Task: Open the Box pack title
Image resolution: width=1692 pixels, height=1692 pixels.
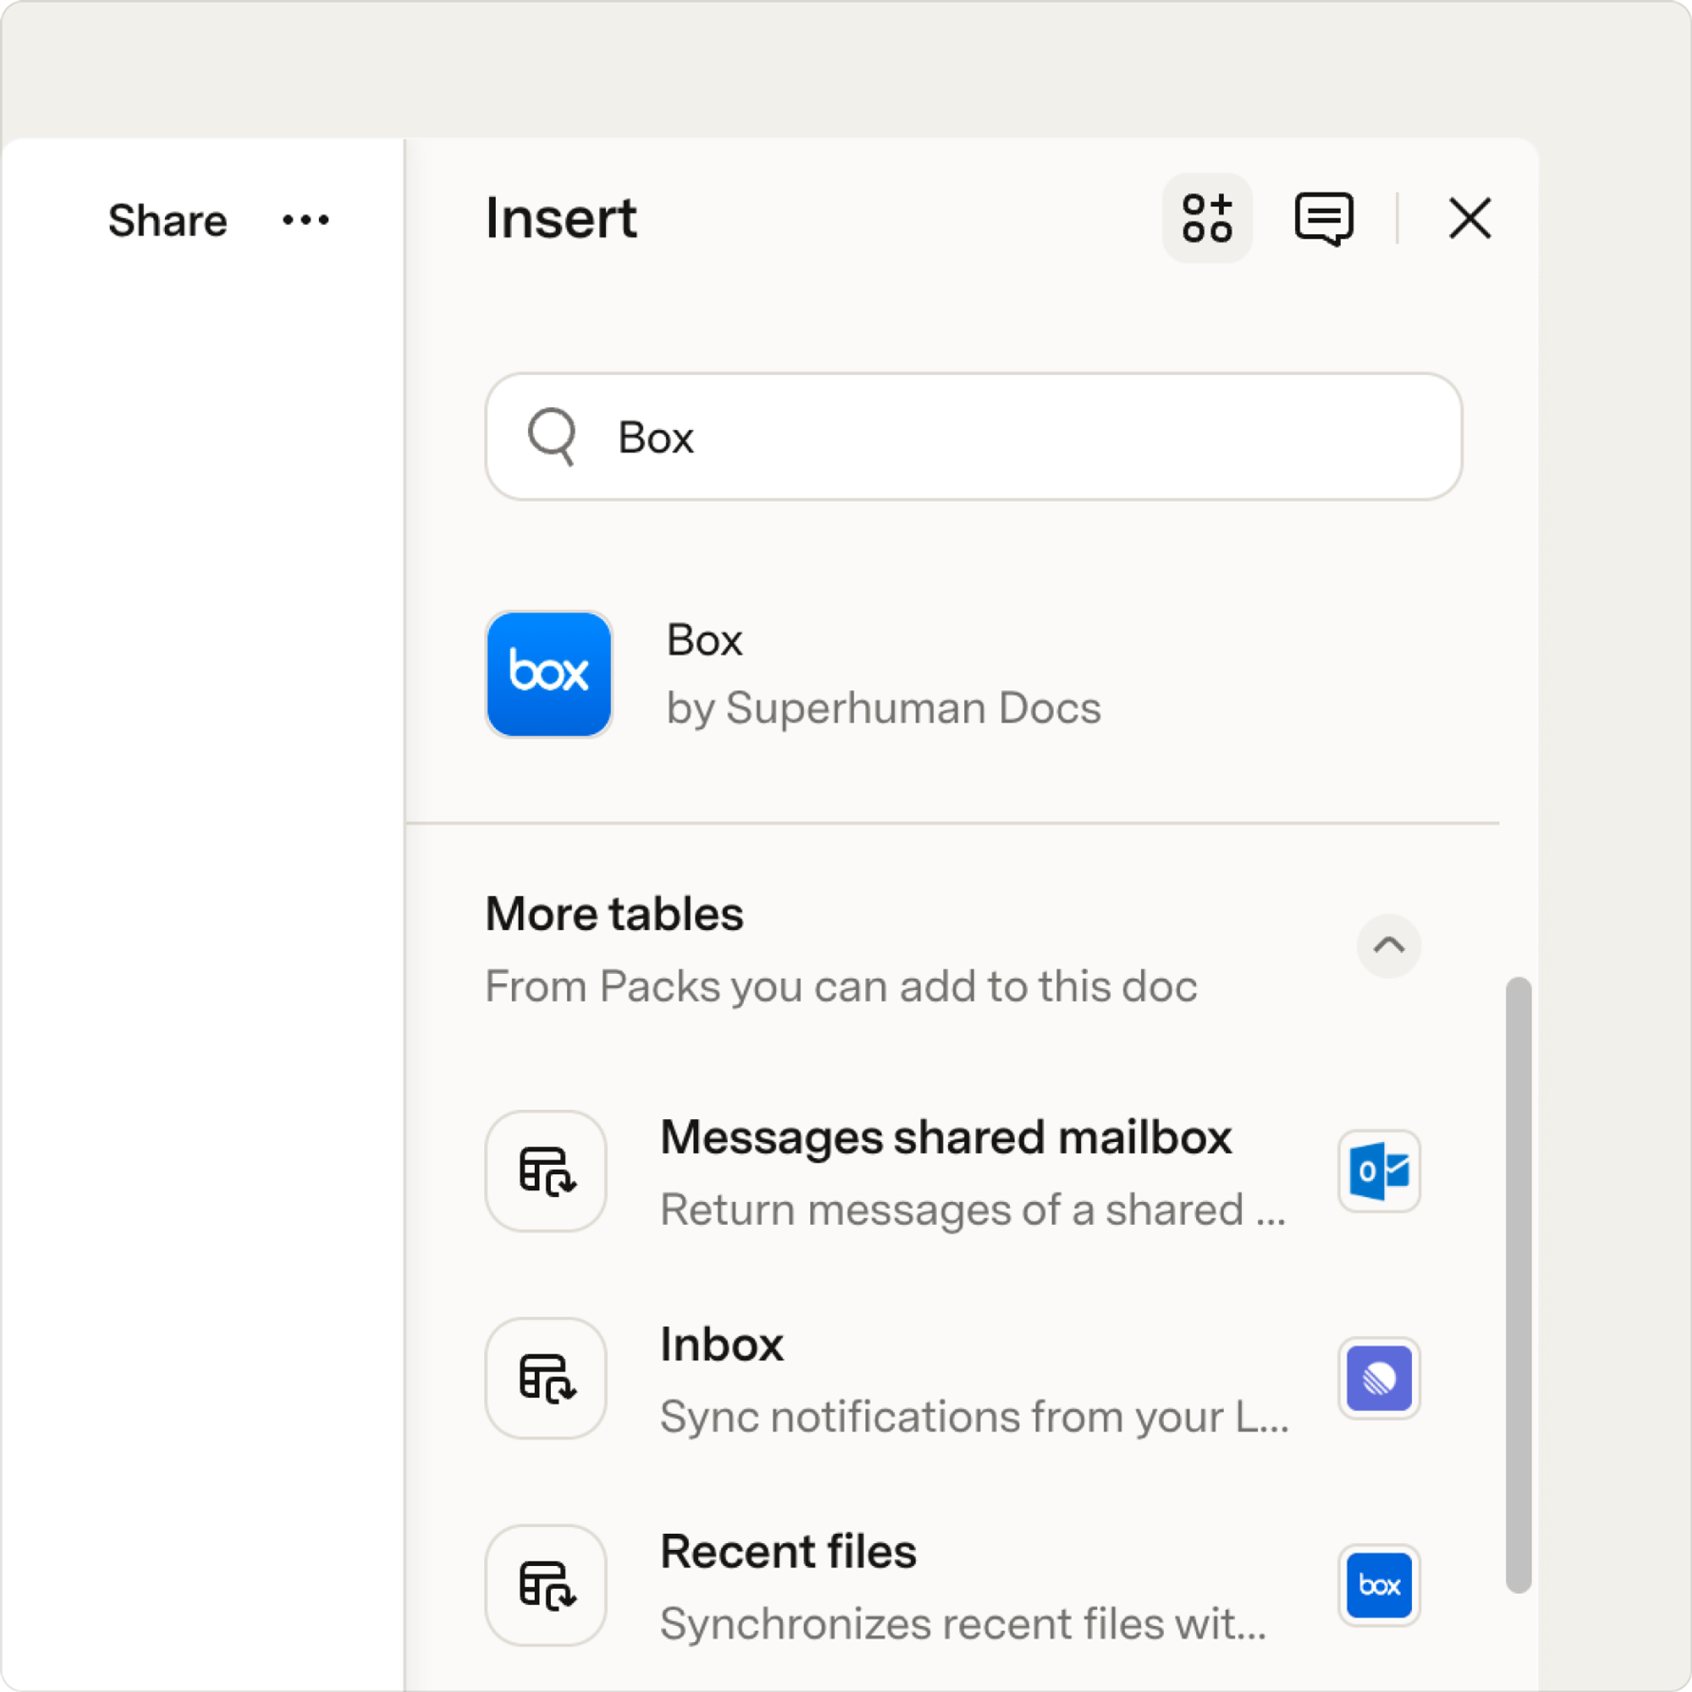Action: tap(704, 640)
